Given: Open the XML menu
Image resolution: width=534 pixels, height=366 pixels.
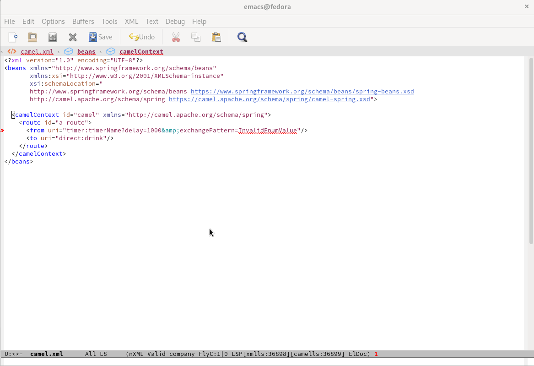Looking at the screenshot, I should [x=131, y=22].
